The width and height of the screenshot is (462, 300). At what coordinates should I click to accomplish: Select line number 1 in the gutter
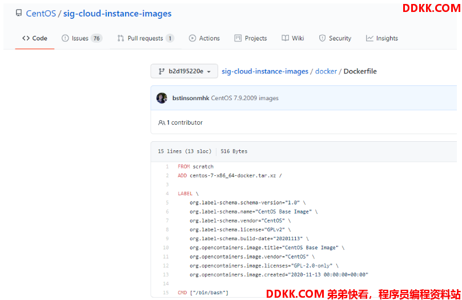click(x=167, y=167)
